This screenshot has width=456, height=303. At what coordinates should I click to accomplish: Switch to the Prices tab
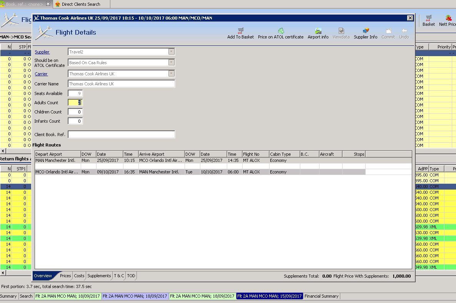point(65,276)
